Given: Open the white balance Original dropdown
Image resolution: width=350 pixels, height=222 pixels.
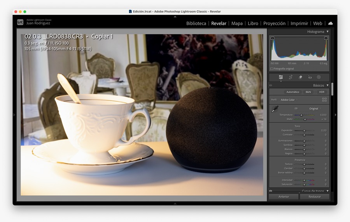Looking at the screenshot, I should [x=315, y=109].
